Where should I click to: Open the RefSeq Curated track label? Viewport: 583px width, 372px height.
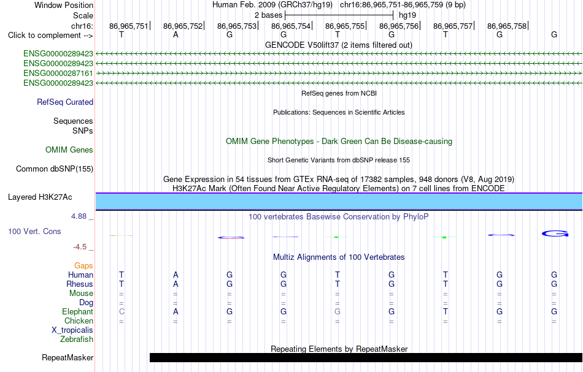tap(65, 102)
